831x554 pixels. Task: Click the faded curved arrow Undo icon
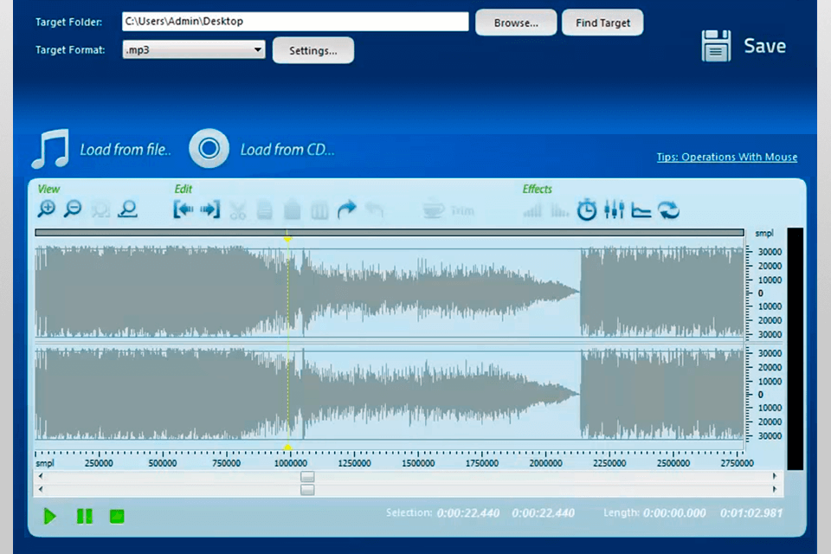375,210
